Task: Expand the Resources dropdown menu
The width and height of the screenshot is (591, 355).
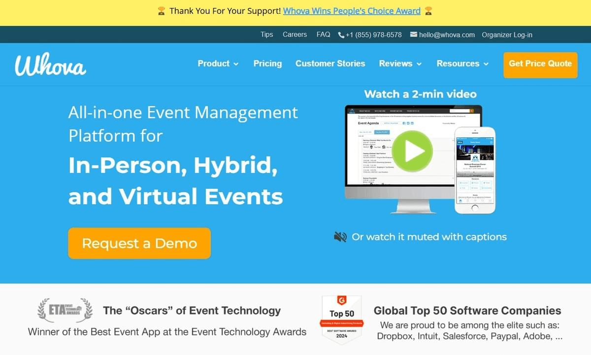Action: click(x=462, y=63)
